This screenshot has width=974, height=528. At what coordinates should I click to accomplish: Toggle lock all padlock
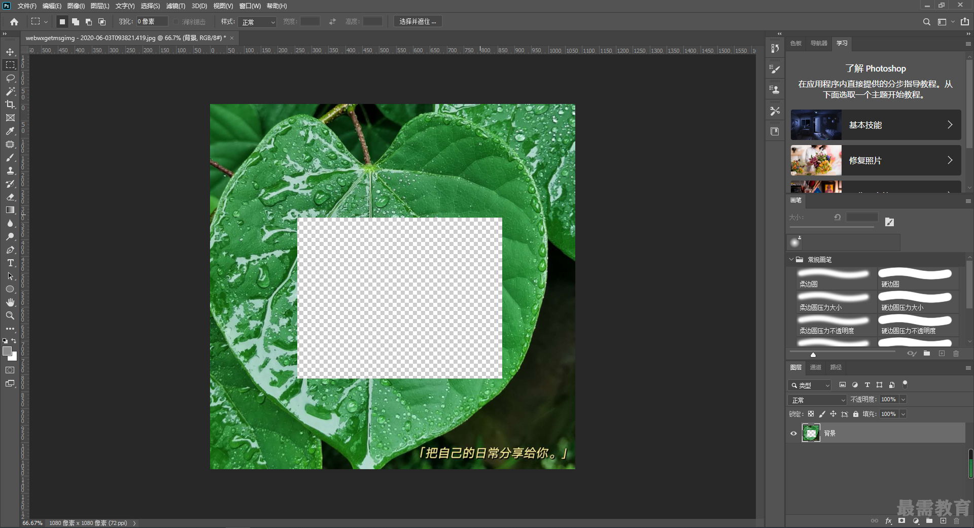pos(856,414)
